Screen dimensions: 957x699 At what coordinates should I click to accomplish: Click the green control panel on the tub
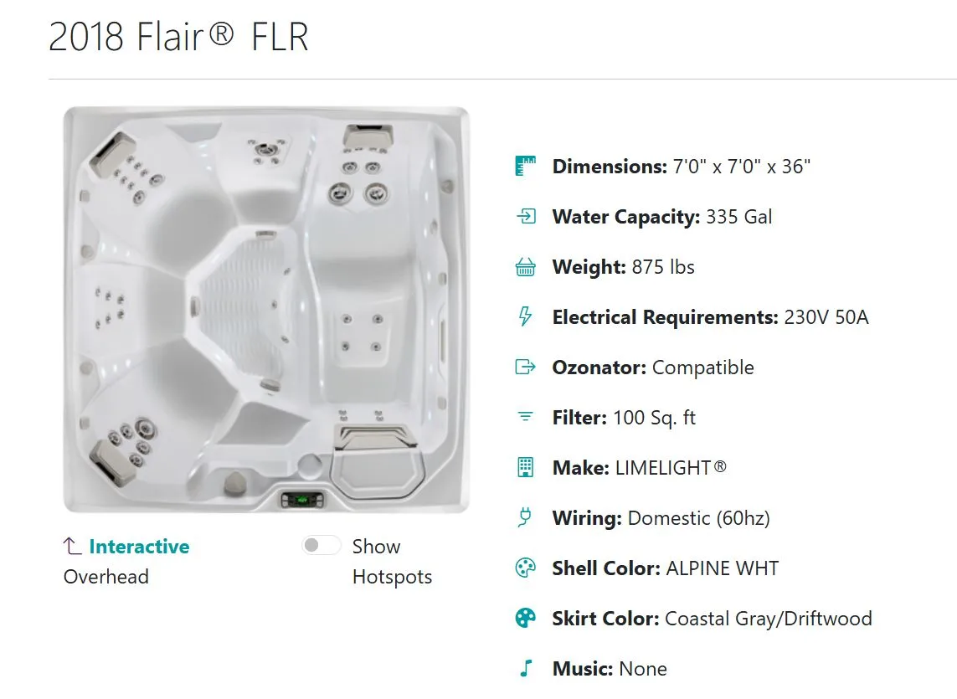pos(303,500)
